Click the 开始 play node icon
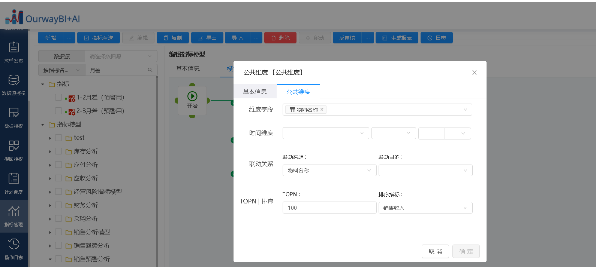The width and height of the screenshot is (596, 267). pyautogui.click(x=192, y=96)
